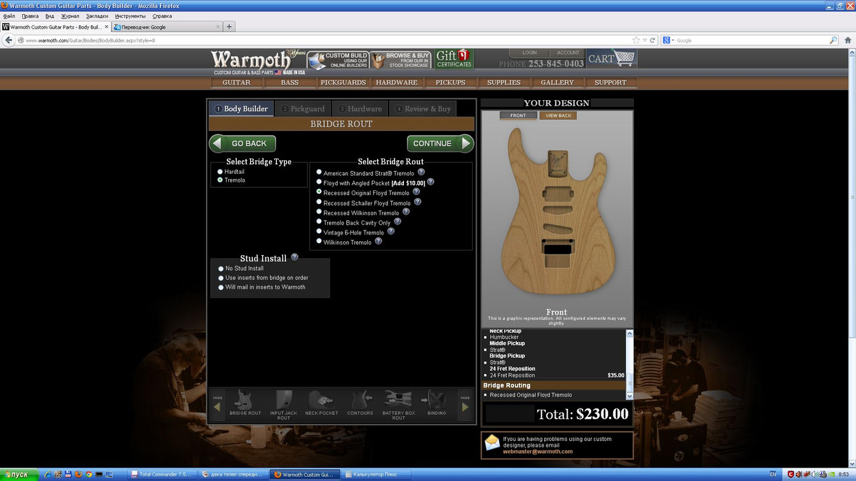Open the Binding step icon
The image size is (856, 481).
[x=437, y=404]
